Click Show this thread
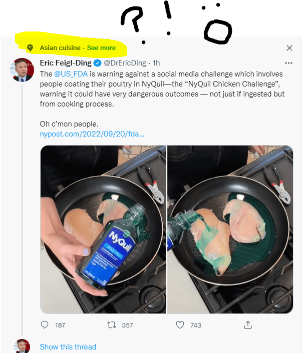 tap(68, 346)
